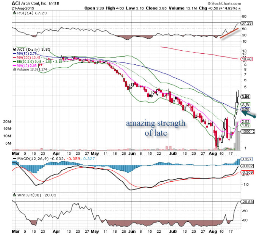Image resolution: width=265 pixels, height=235 pixels.
Task: Click the boxed 10.43 MA(200) price tag
Action: 246,59
